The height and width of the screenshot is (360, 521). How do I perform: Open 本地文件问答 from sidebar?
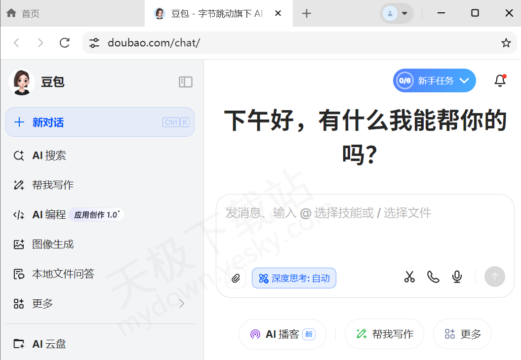(x=100, y=274)
